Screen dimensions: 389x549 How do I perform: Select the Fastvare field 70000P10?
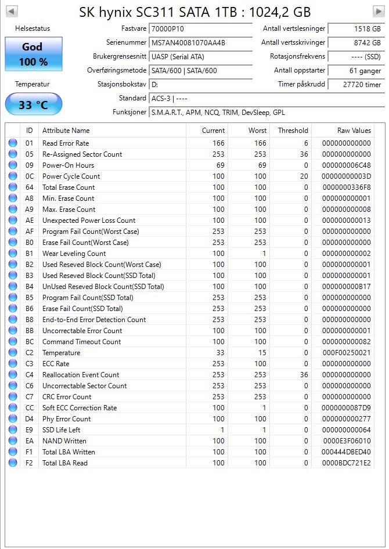pyautogui.click(x=200, y=28)
